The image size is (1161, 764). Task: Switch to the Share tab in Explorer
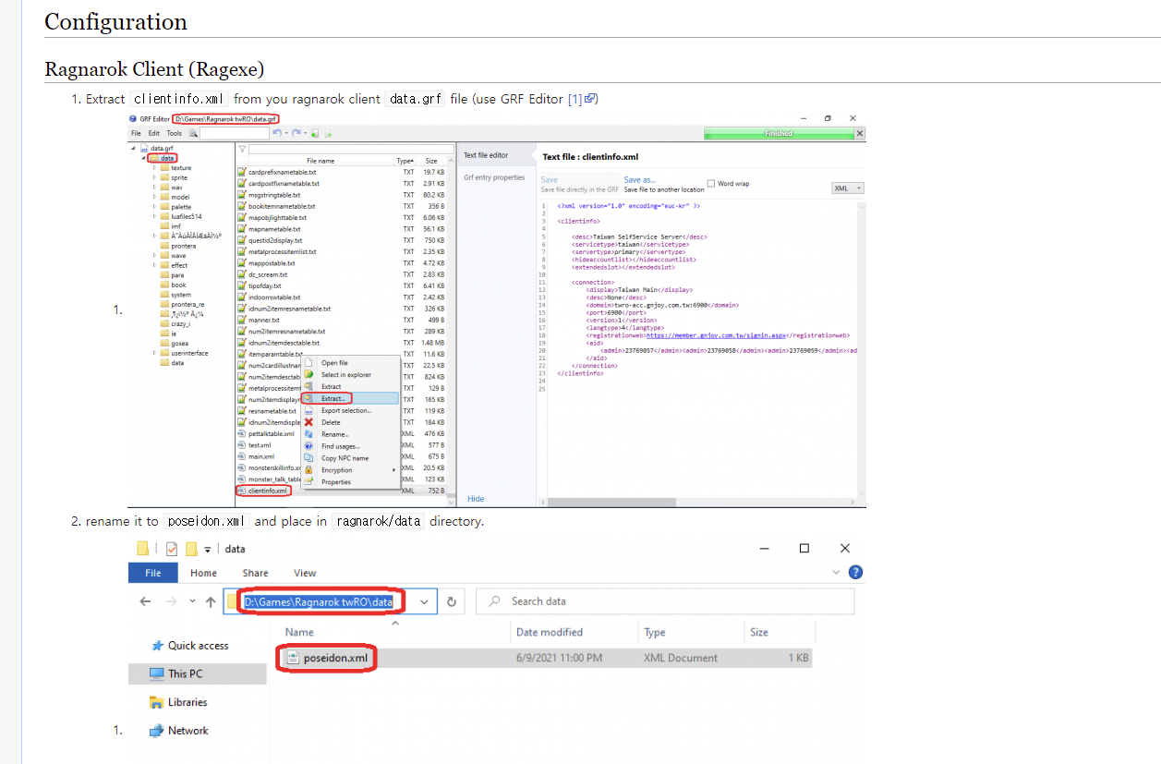pos(255,572)
